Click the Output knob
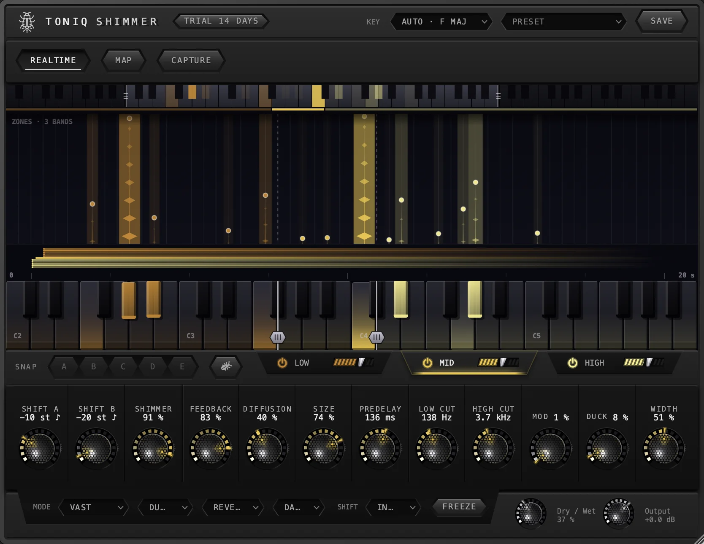The height and width of the screenshot is (544, 704). (619, 514)
